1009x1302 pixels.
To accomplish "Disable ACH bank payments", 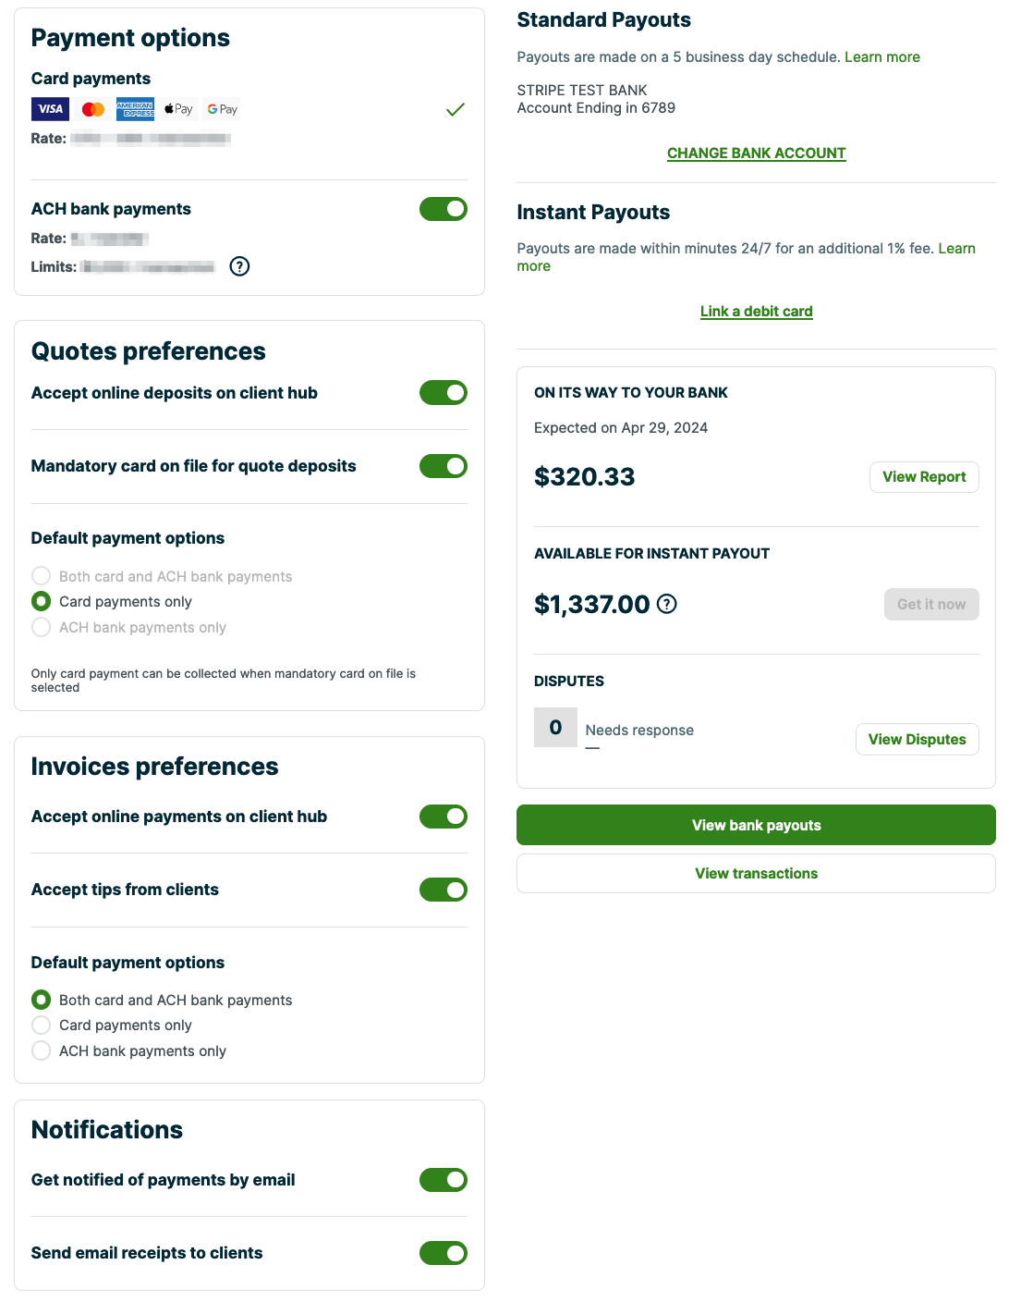I will pyautogui.click(x=444, y=208).
